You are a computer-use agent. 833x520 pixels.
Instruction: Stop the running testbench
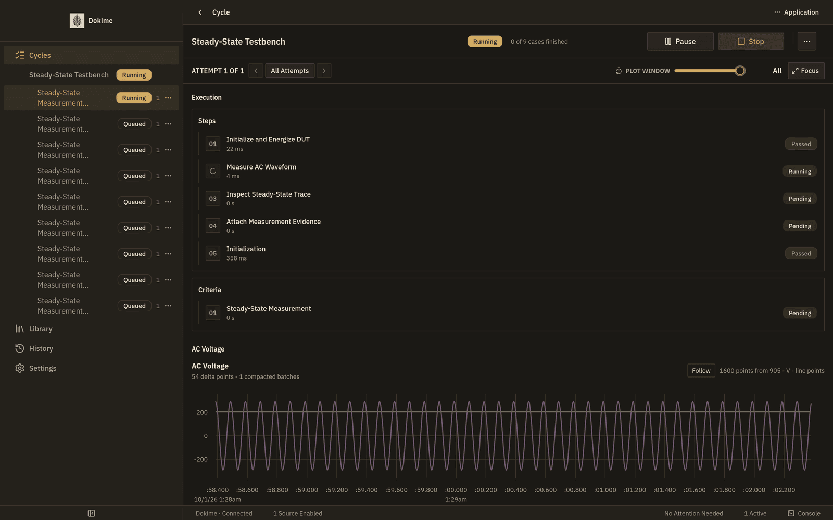click(751, 42)
